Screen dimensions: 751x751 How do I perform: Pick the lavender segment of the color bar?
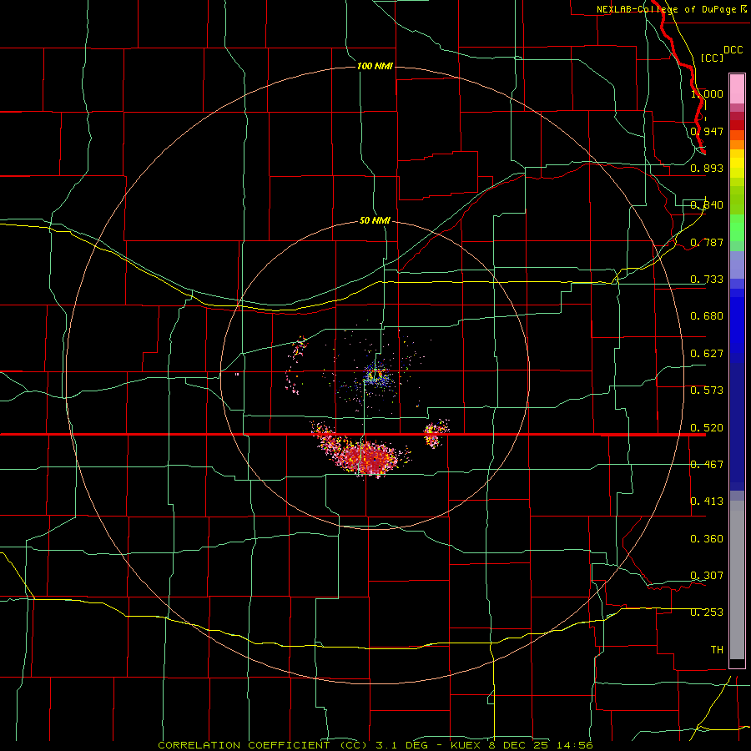[737, 265]
